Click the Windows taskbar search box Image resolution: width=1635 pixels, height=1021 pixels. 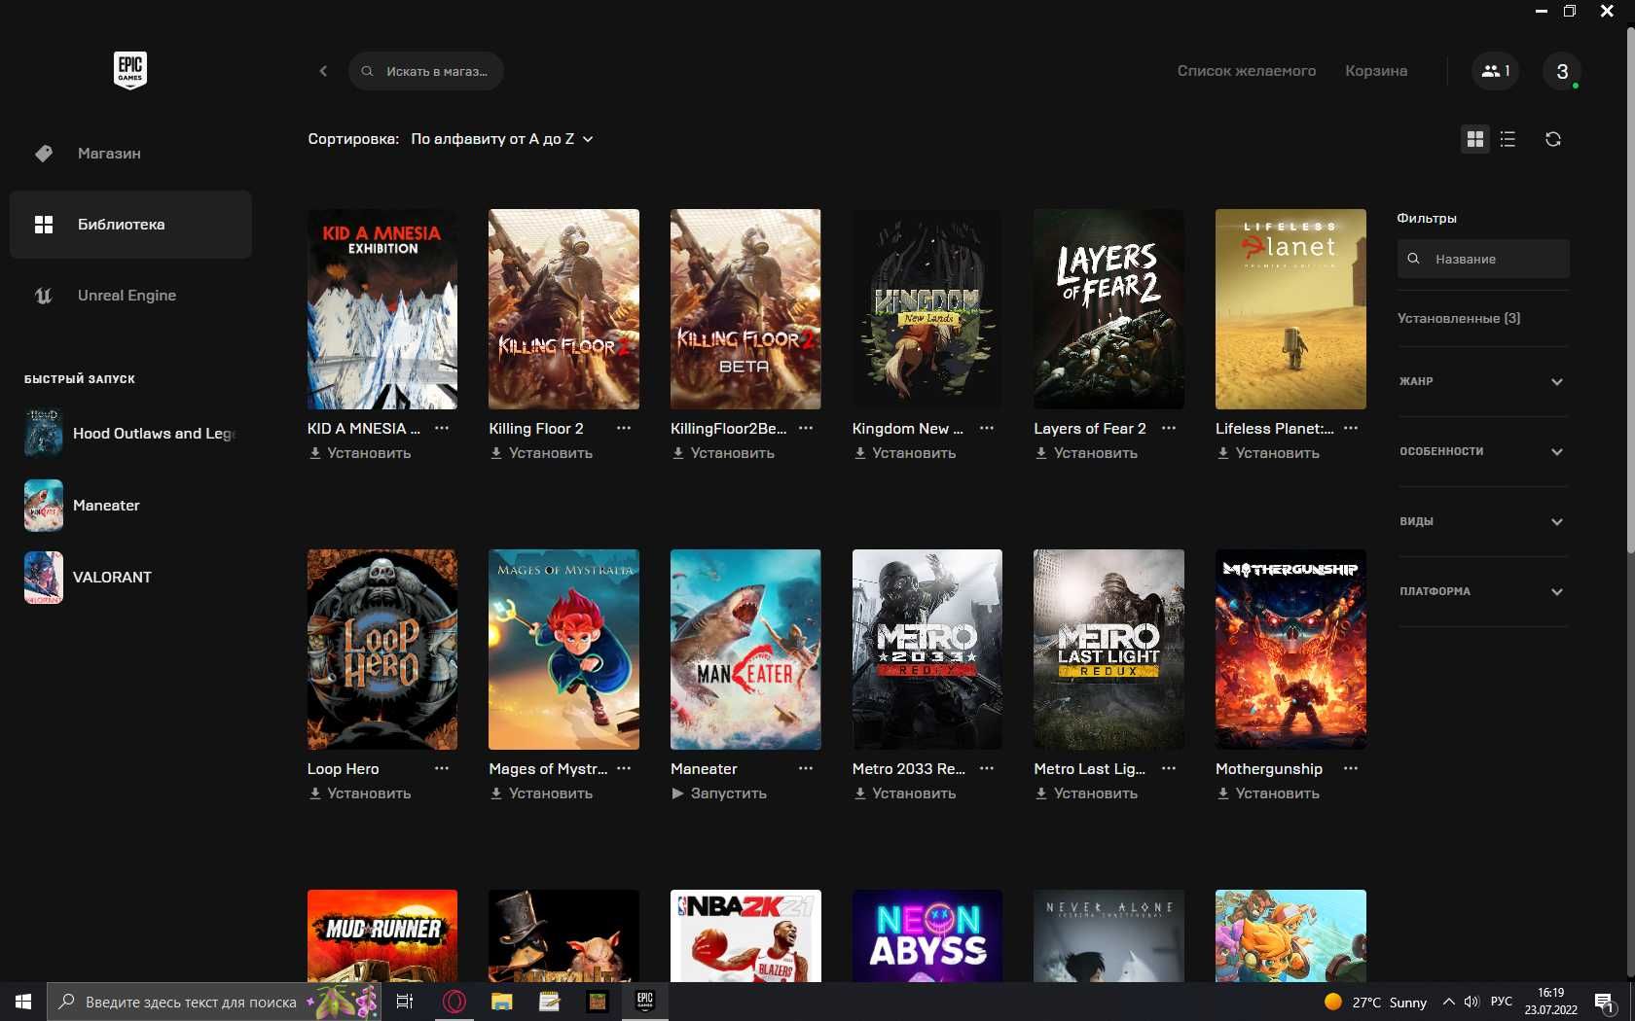click(213, 1002)
